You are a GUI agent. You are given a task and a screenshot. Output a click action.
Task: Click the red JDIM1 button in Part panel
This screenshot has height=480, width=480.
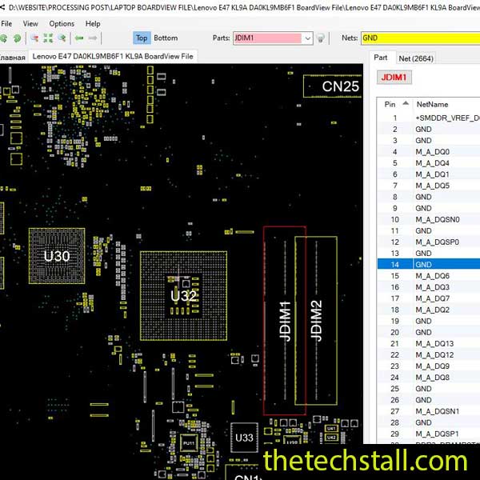coord(394,78)
